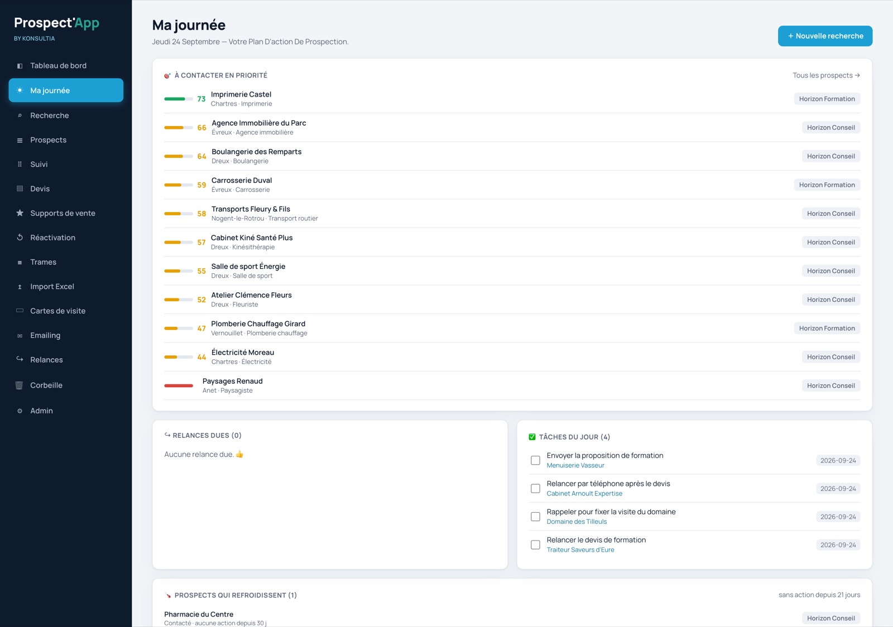This screenshot has width=893, height=627.
Task: Click the envelope icon beside Emailing
Action: pos(20,336)
